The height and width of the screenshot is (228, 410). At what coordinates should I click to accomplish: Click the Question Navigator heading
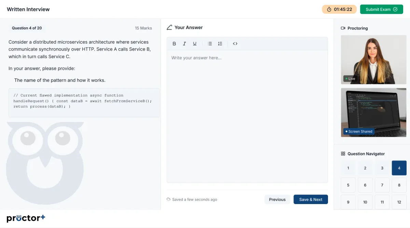pos(366,154)
